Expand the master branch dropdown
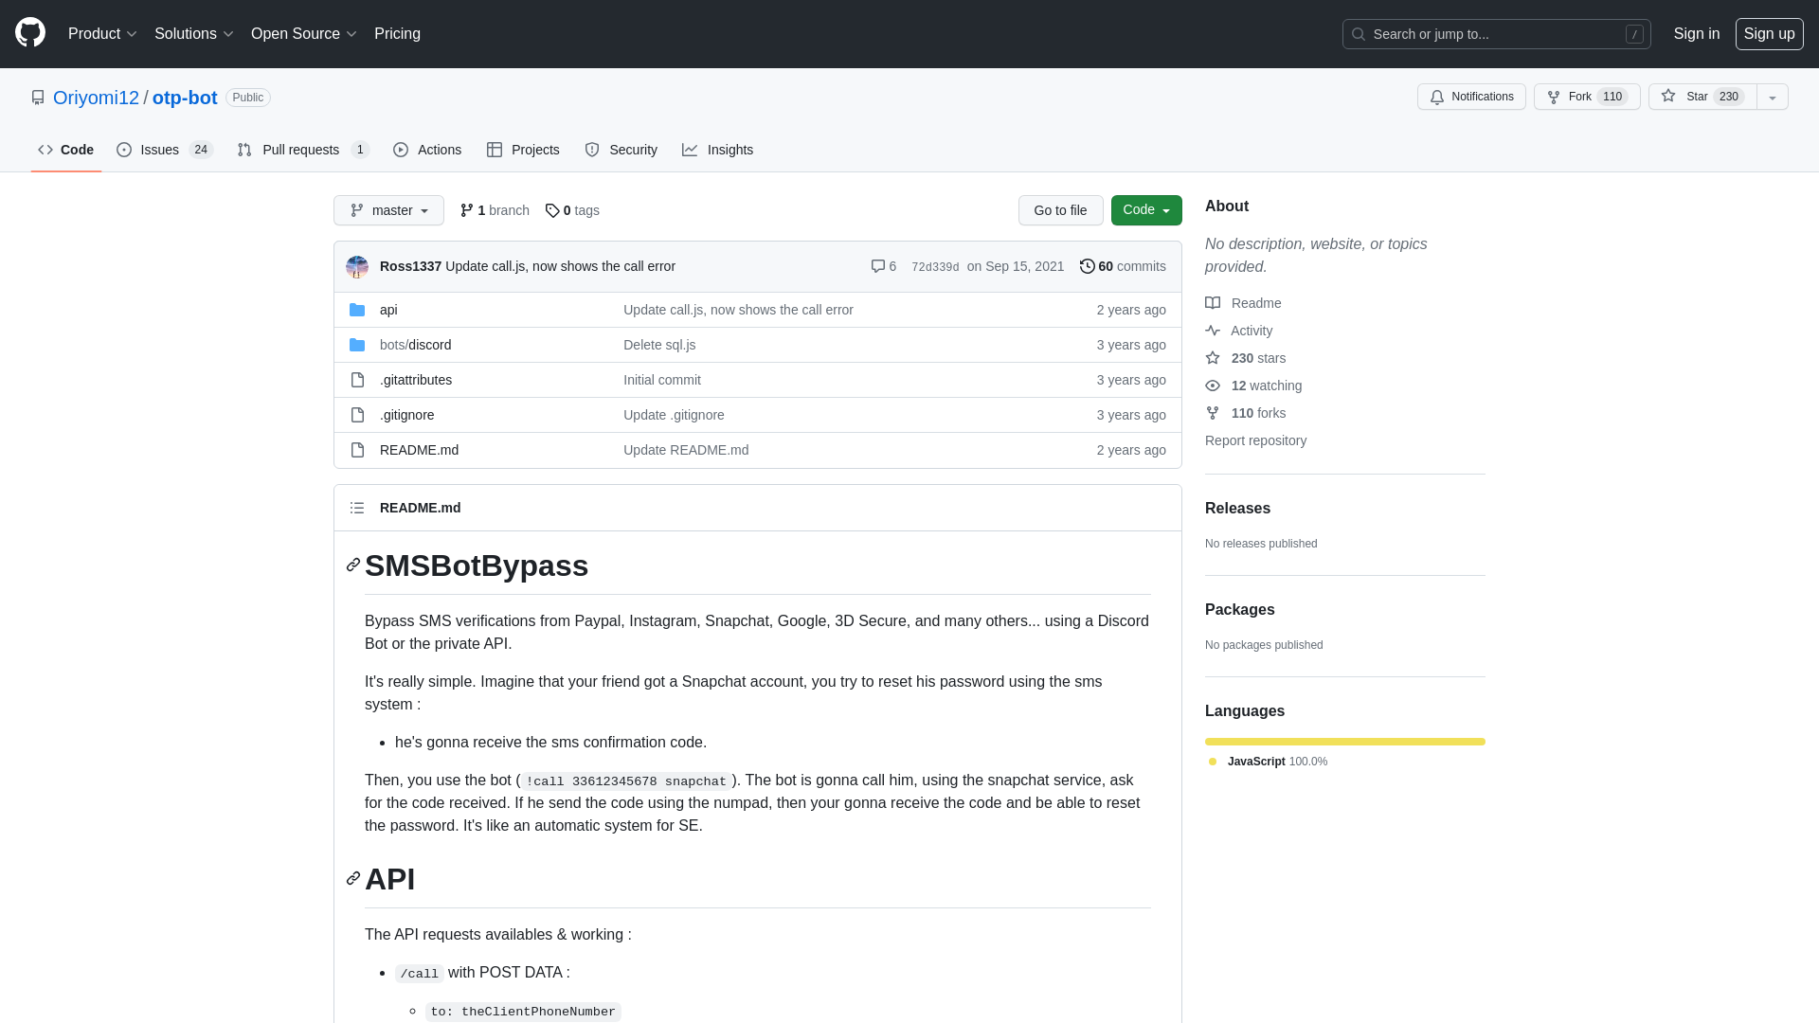This screenshot has height=1023, width=1819. pos(388,210)
